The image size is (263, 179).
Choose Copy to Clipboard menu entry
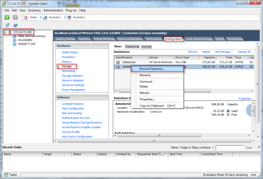click(x=157, y=106)
